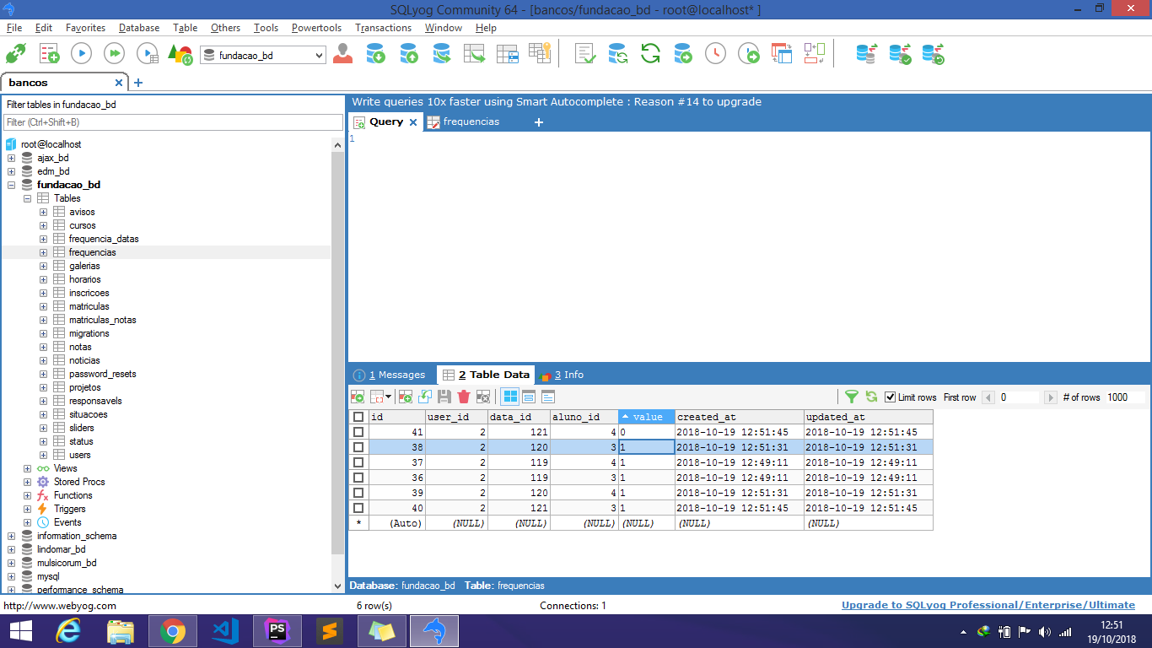Check the row checkbox for id 36
Image resolution: width=1152 pixels, height=648 pixels.
pyautogui.click(x=358, y=478)
